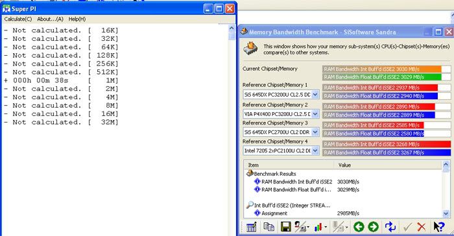Open Reference Chipset/Memory 1 dropdown arrow
Screen dimensions: 454x236
pos(315,95)
